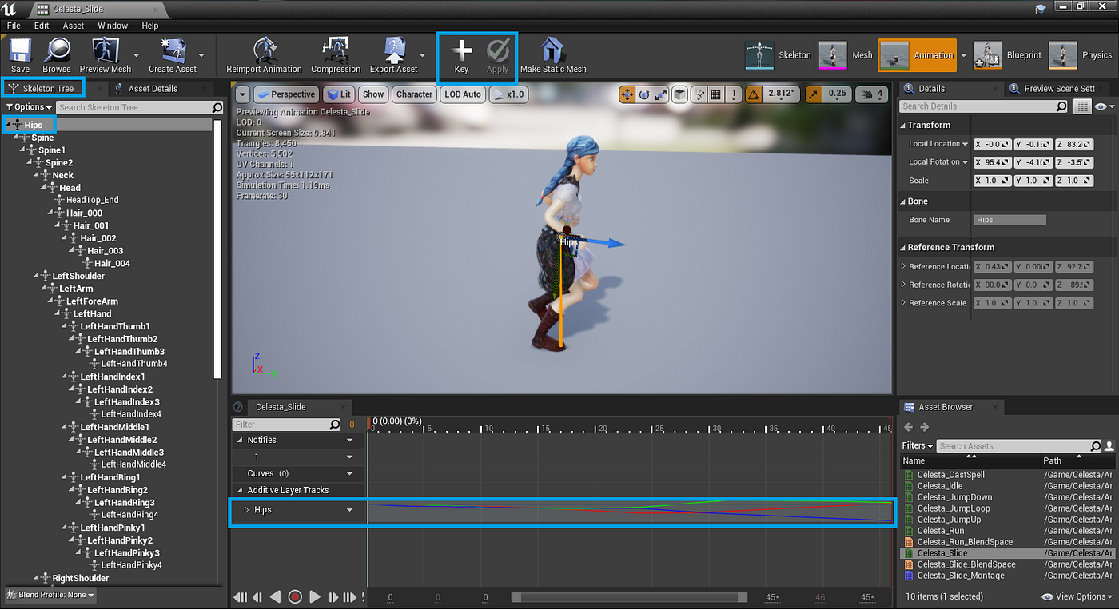Screen dimensions: 1119x610
Task: Click the surface snapping icon in viewport
Action: (699, 94)
